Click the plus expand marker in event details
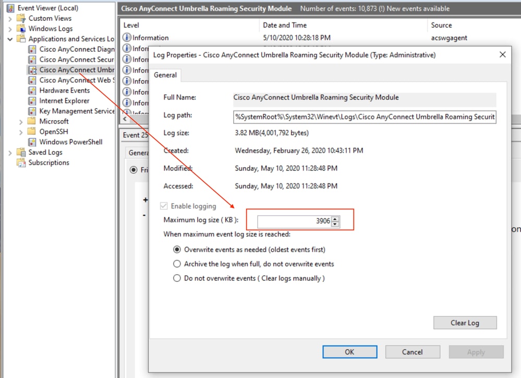The image size is (521, 378). (x=145, y=199)
